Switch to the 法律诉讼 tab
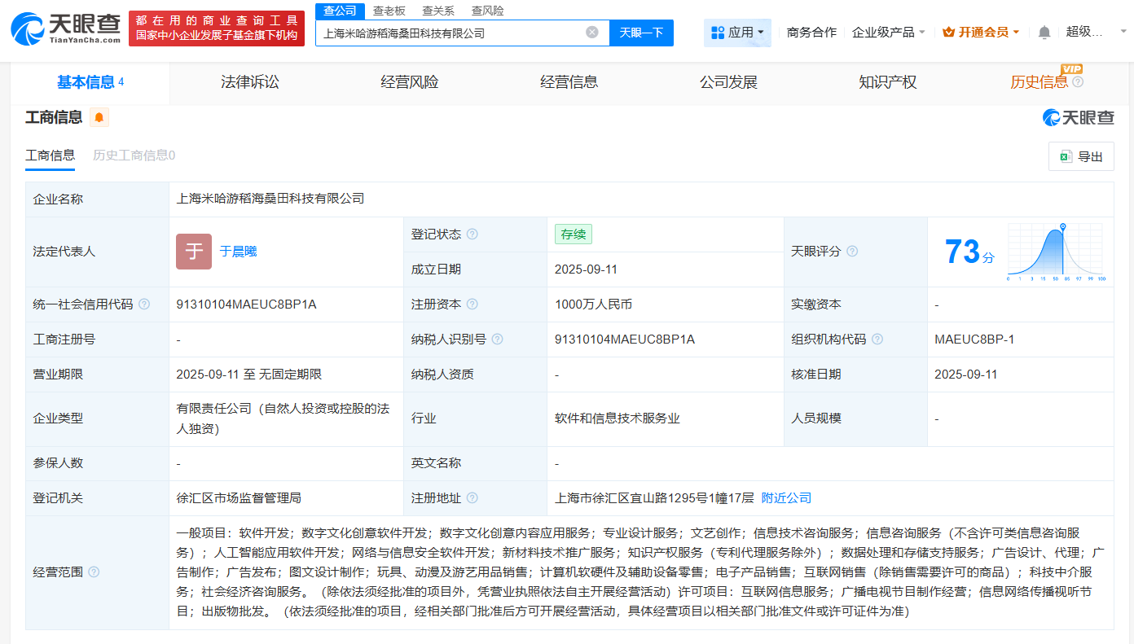 249,82
